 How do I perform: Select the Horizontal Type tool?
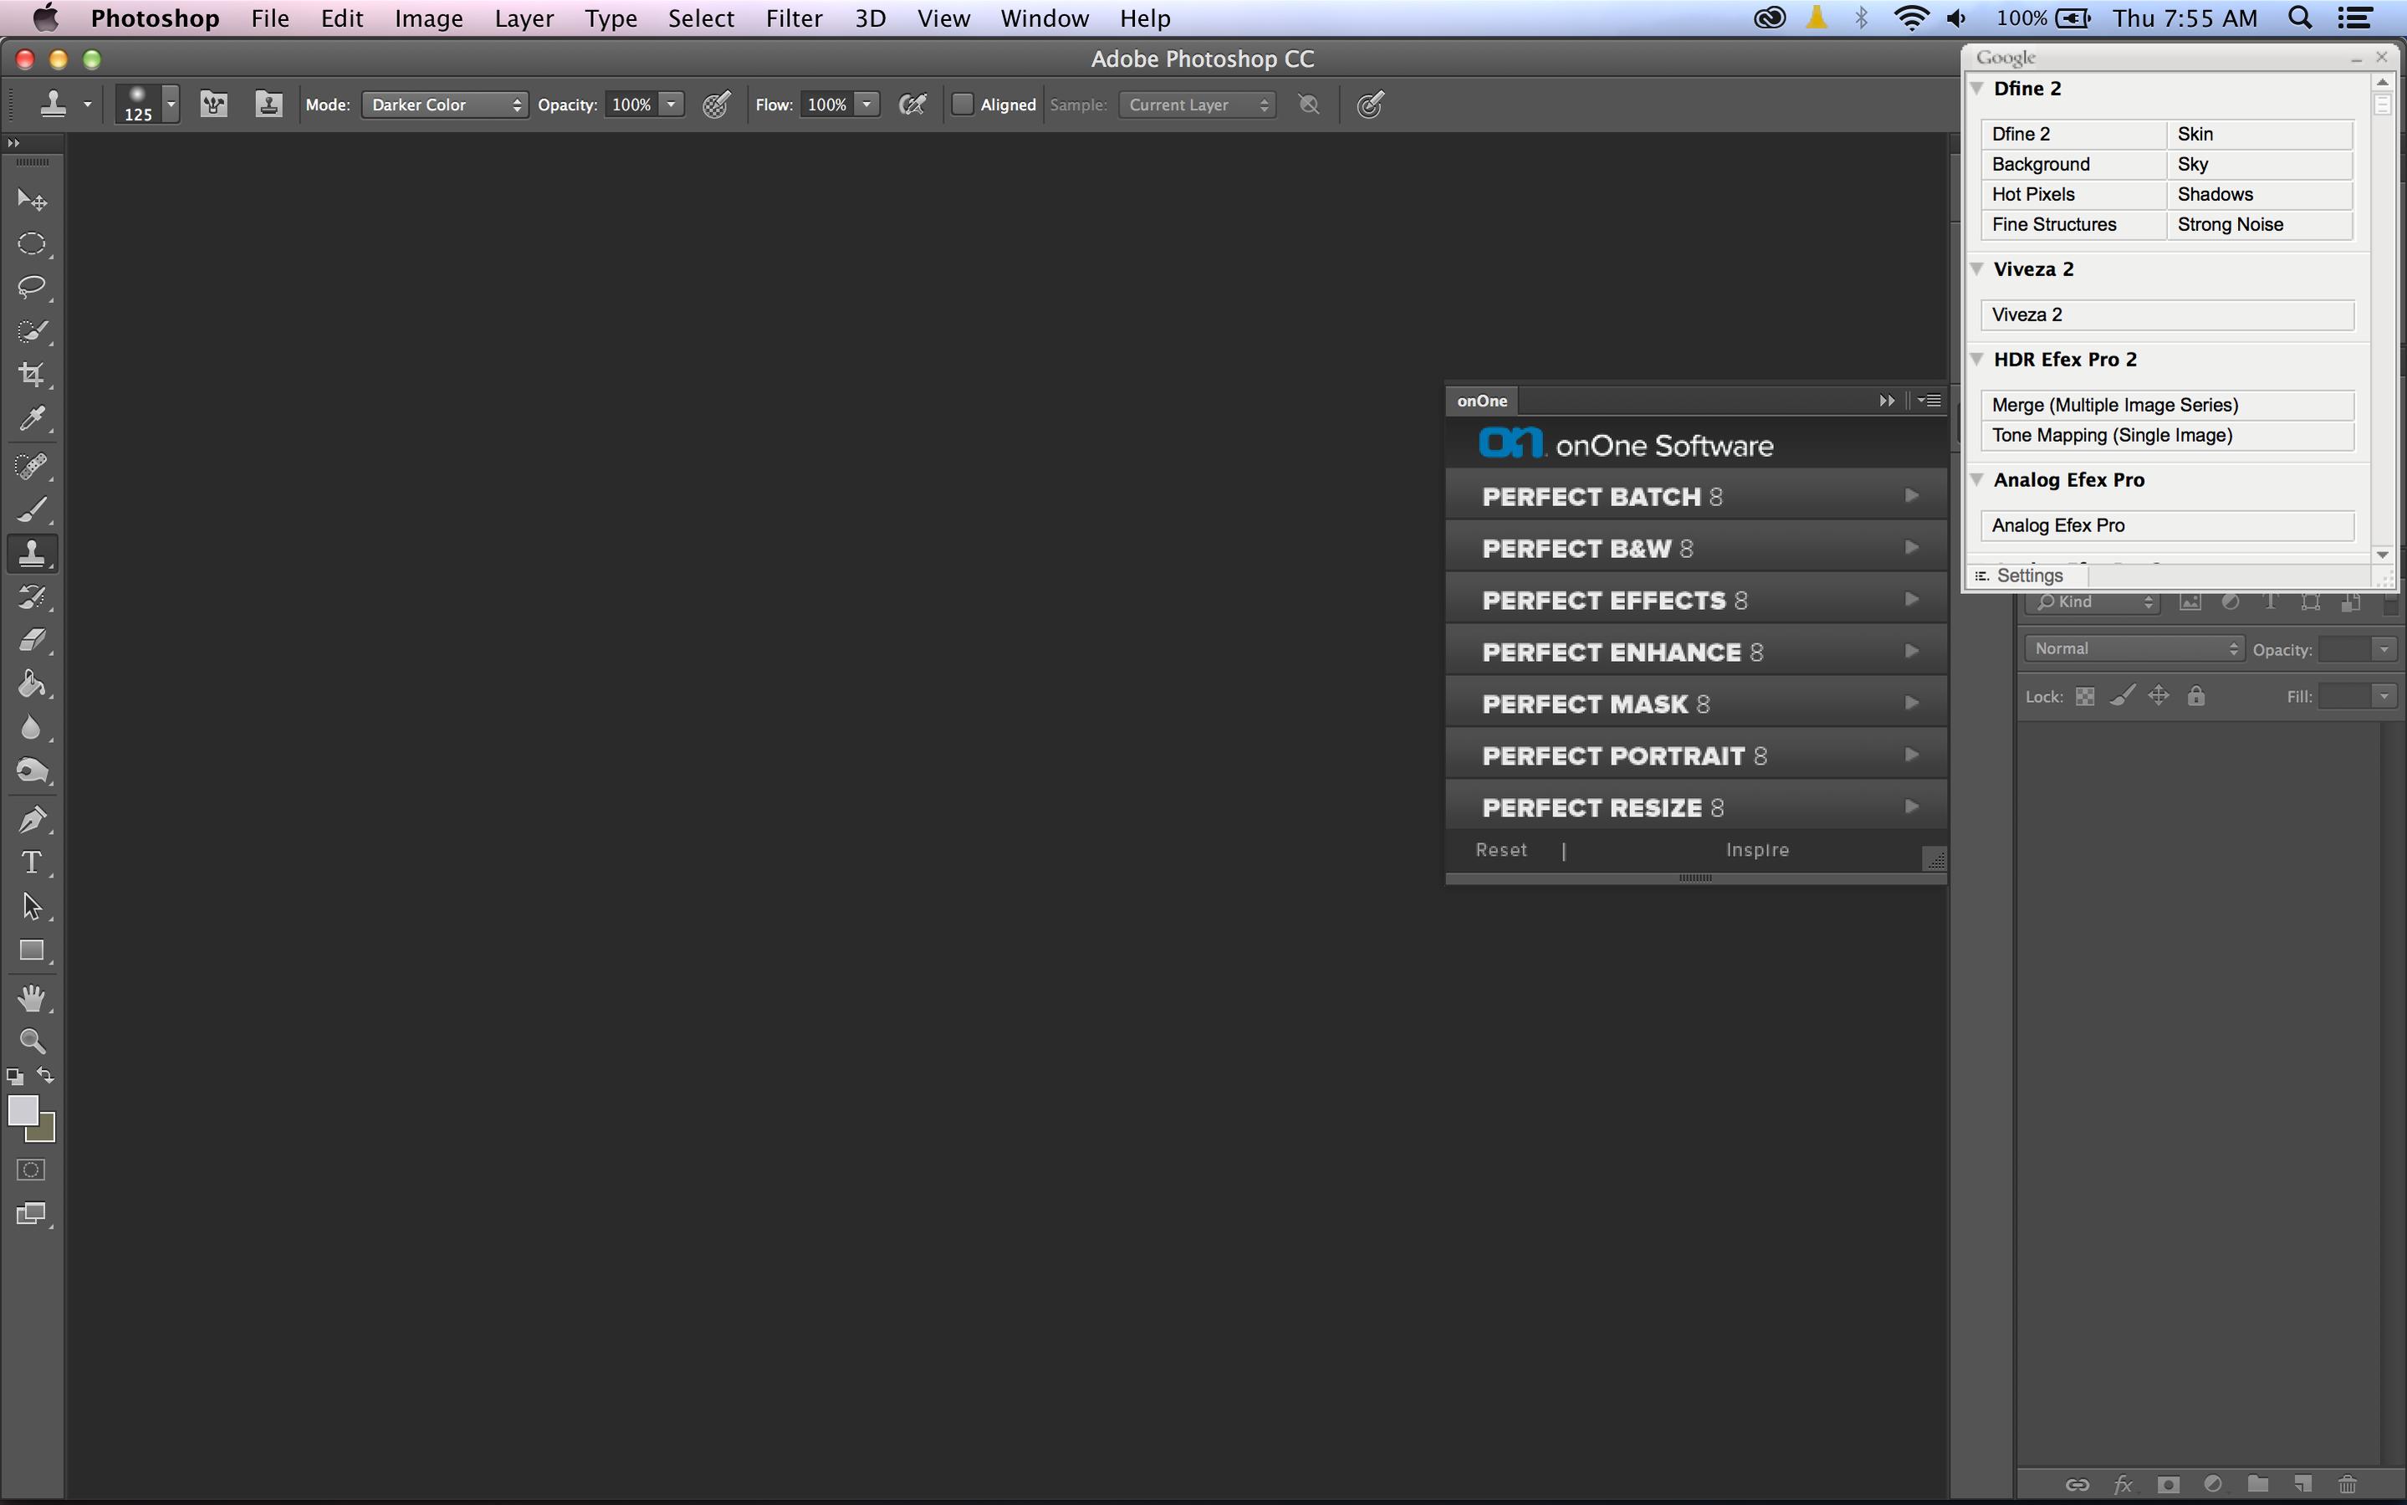pyautogui.click(x=31, y=863)
